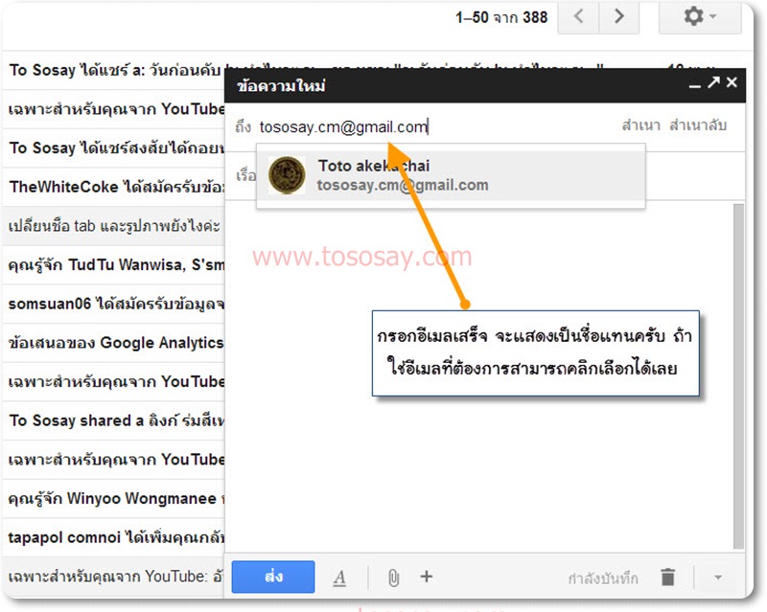The image size is (767, 612).
Task: Close the new message compose window
Action: coord(732,83)
